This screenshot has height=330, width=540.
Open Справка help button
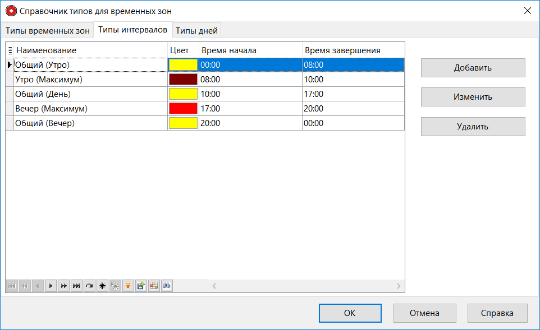497,313
